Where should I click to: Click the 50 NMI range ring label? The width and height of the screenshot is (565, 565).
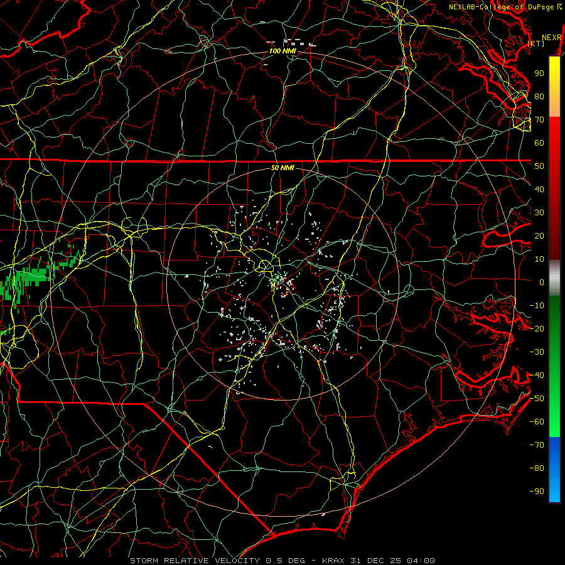pos(282,168)
